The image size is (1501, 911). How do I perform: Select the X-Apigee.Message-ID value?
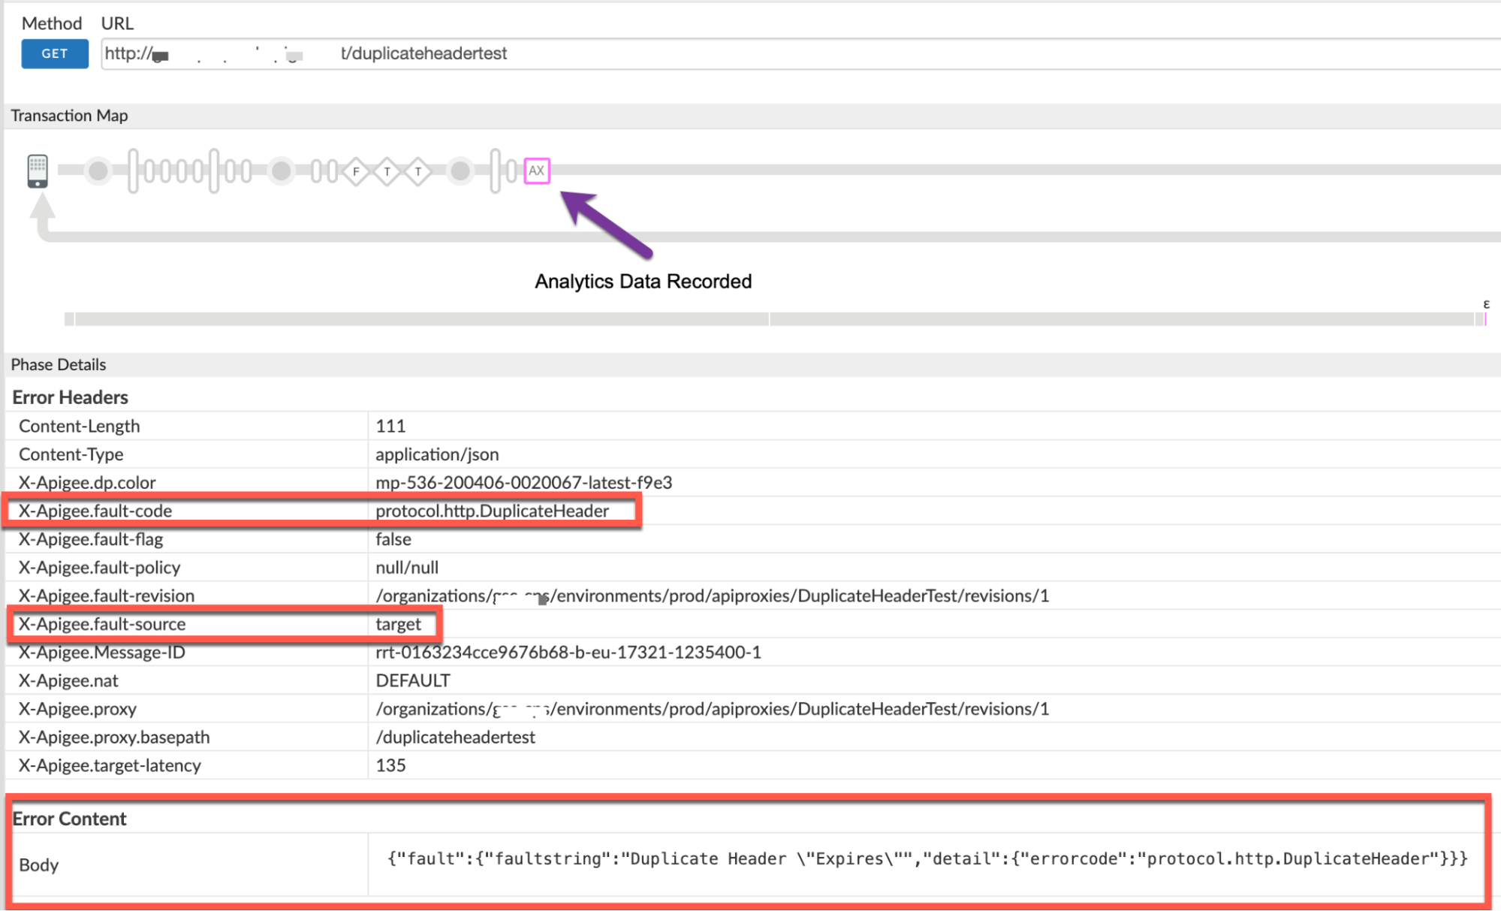568,653
